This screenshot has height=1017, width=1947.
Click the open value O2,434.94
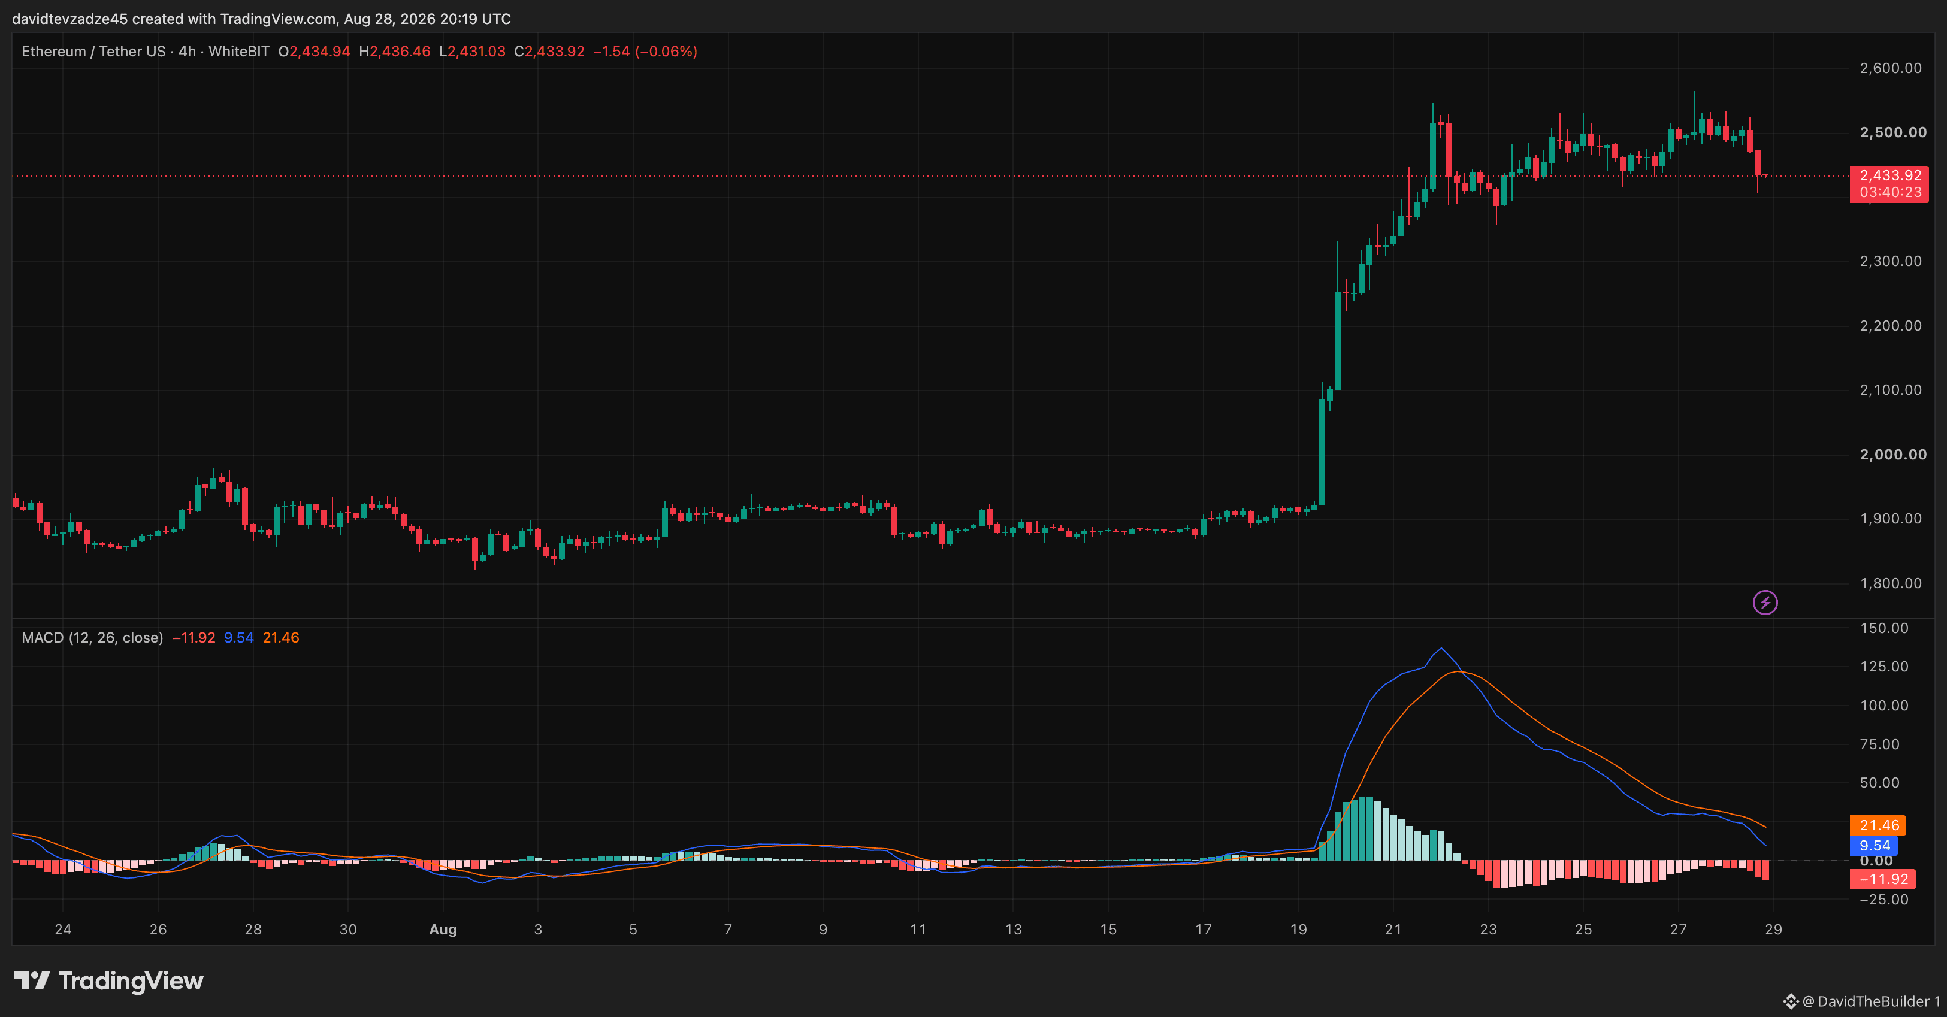coord(315,52)
